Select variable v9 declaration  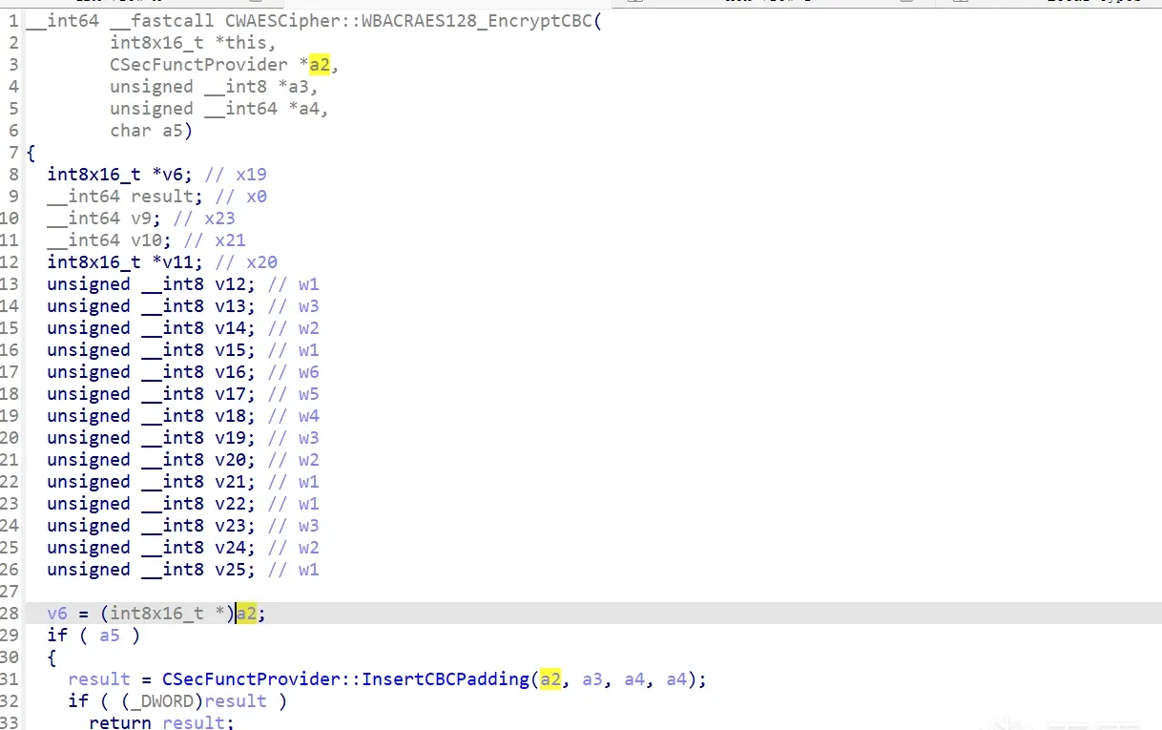(141, 218)
